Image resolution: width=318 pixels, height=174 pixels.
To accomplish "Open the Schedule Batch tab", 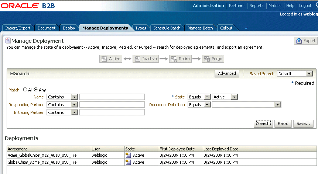I will click(x=167, y=28).
